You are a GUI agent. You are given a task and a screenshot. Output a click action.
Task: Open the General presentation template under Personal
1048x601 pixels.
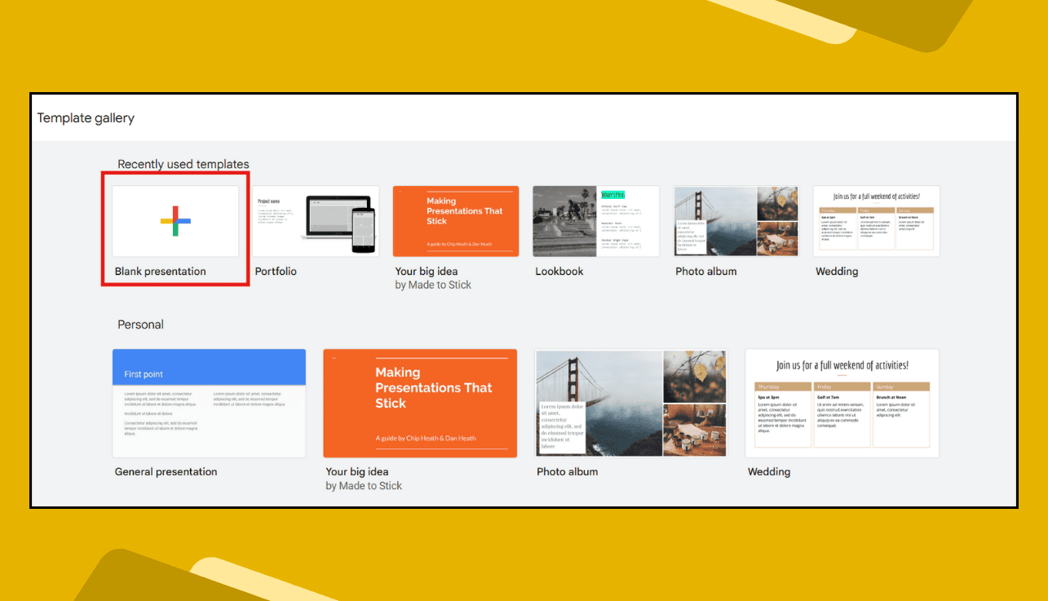click(209, 402)
